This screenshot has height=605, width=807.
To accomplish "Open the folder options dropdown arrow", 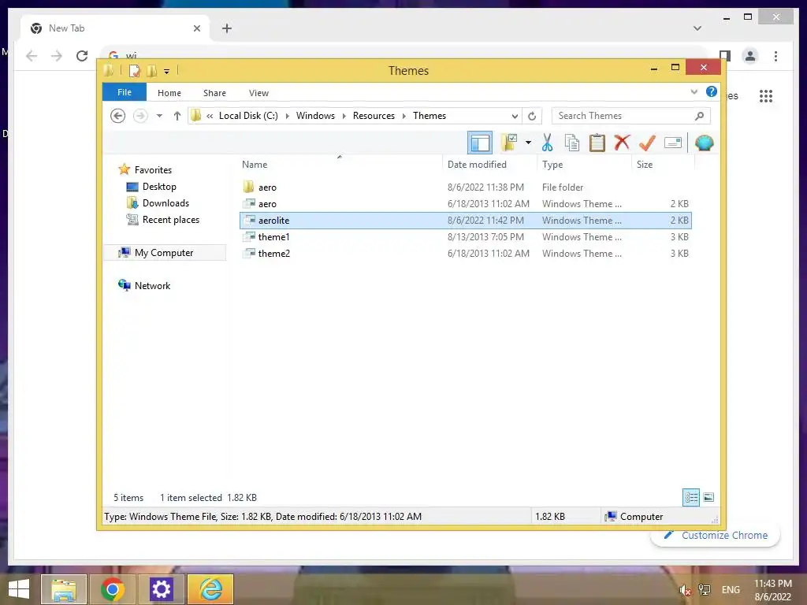I will coord(528,143).
